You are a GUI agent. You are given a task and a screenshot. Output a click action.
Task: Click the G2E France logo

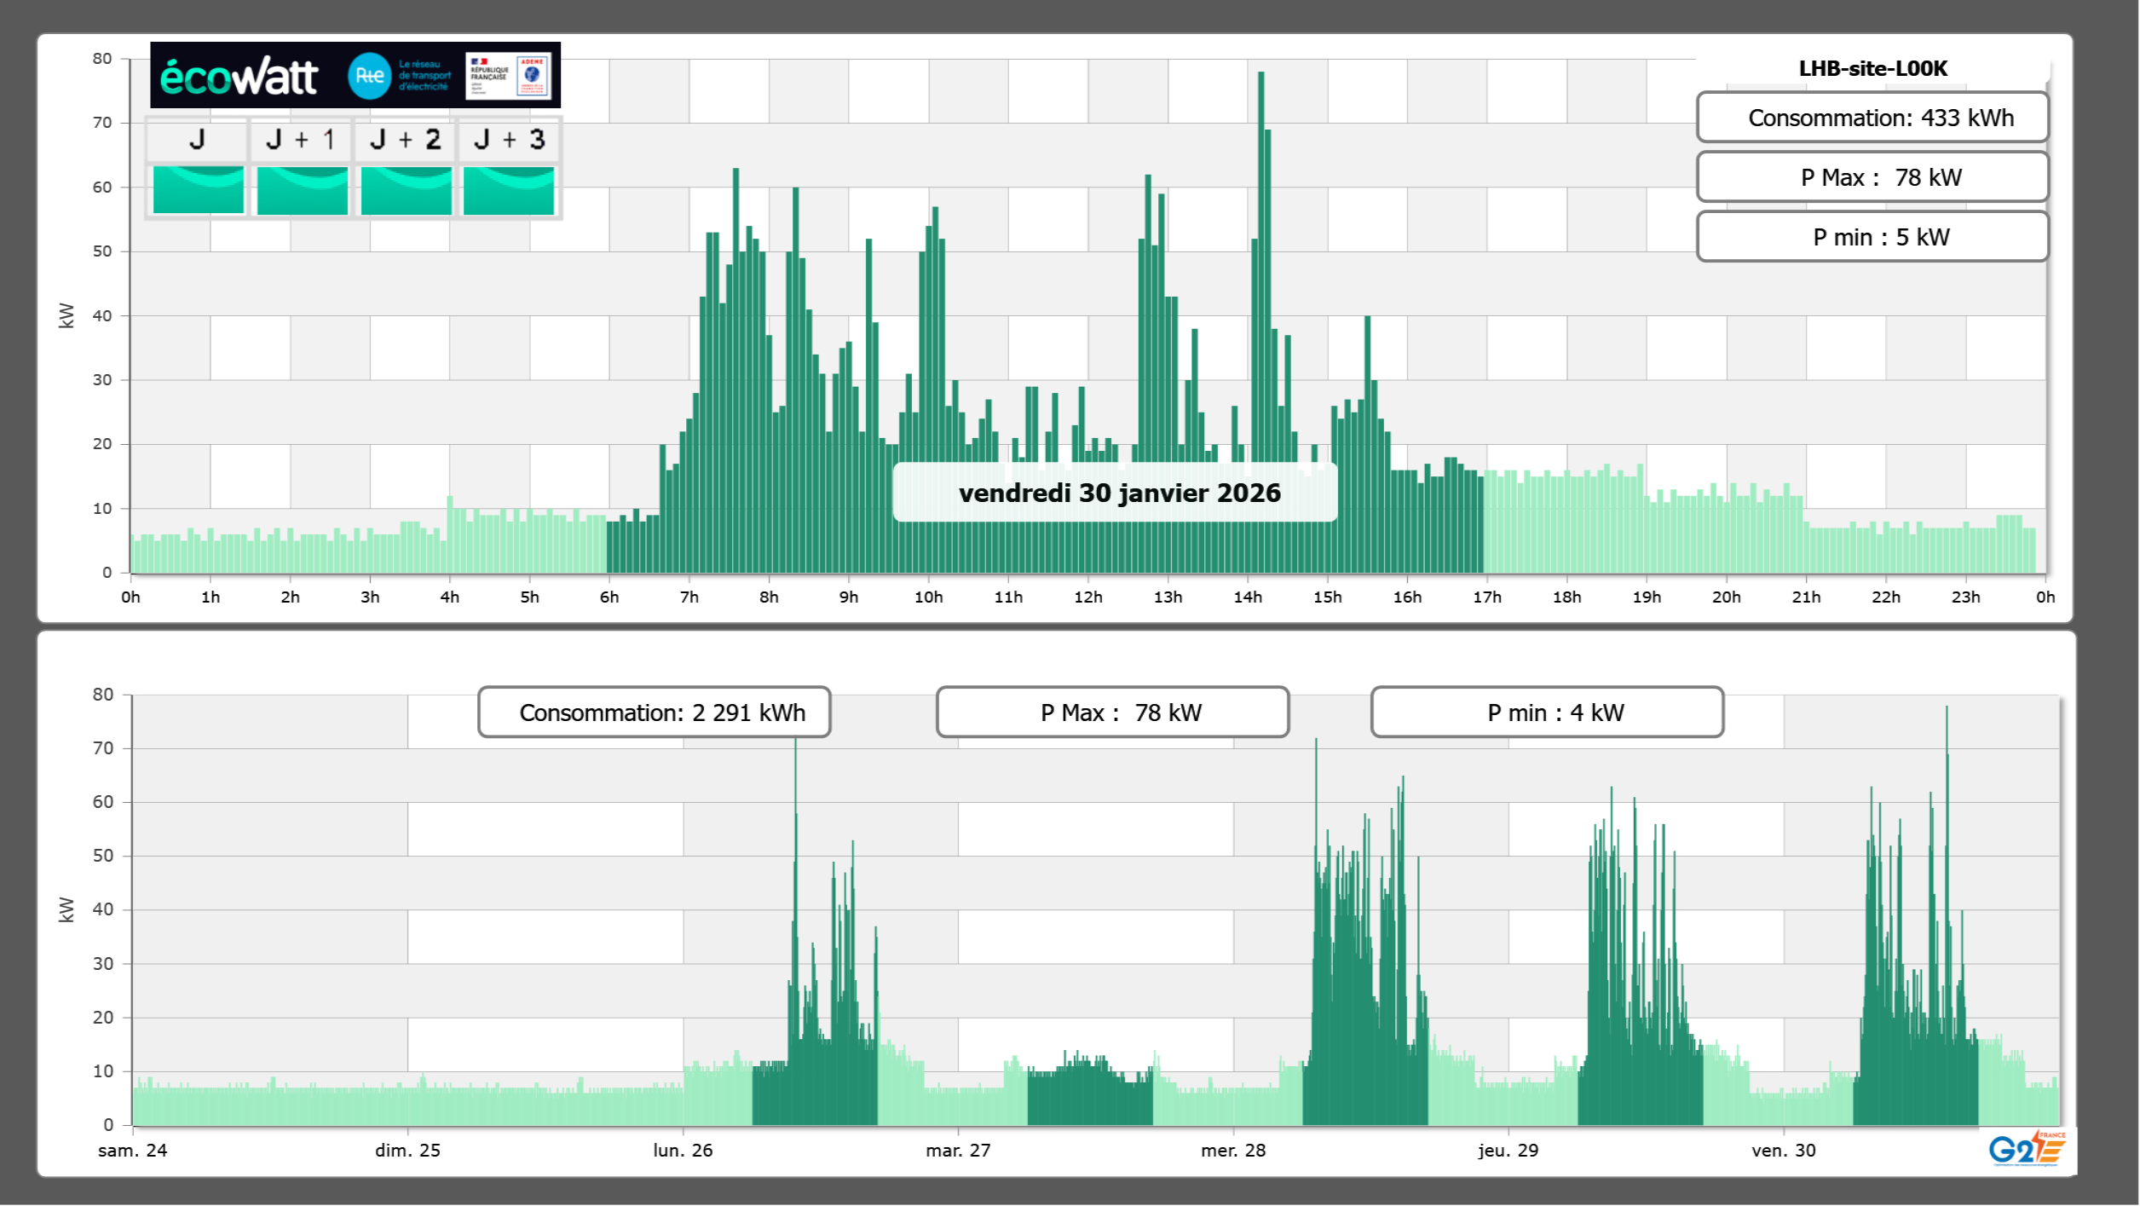[2027, 1149]
